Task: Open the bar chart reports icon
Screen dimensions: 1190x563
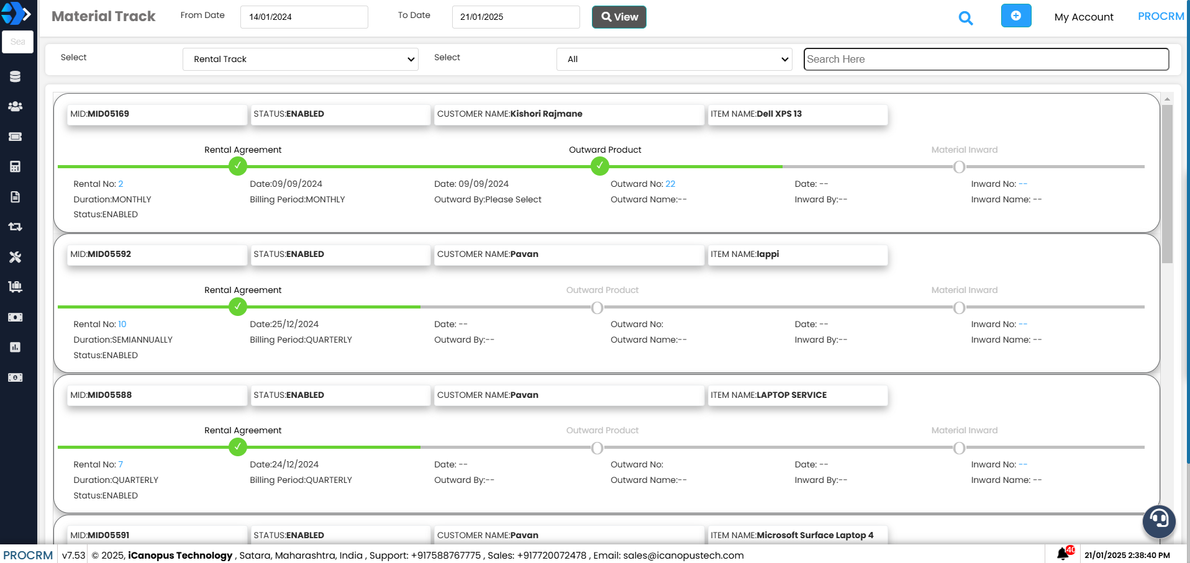Action: (16, 347)
